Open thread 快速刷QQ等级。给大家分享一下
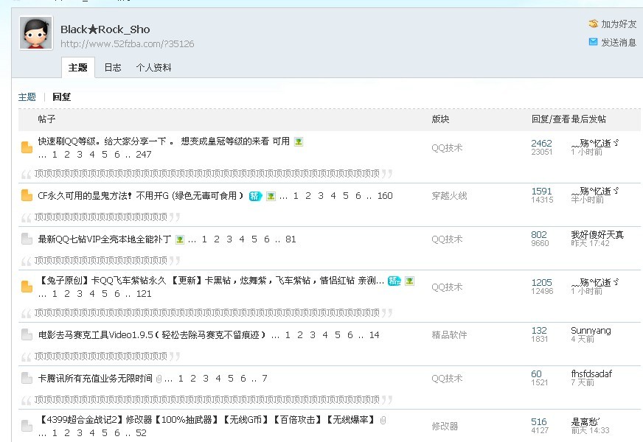This screenshot has width=643, height=442. [164, 141]
